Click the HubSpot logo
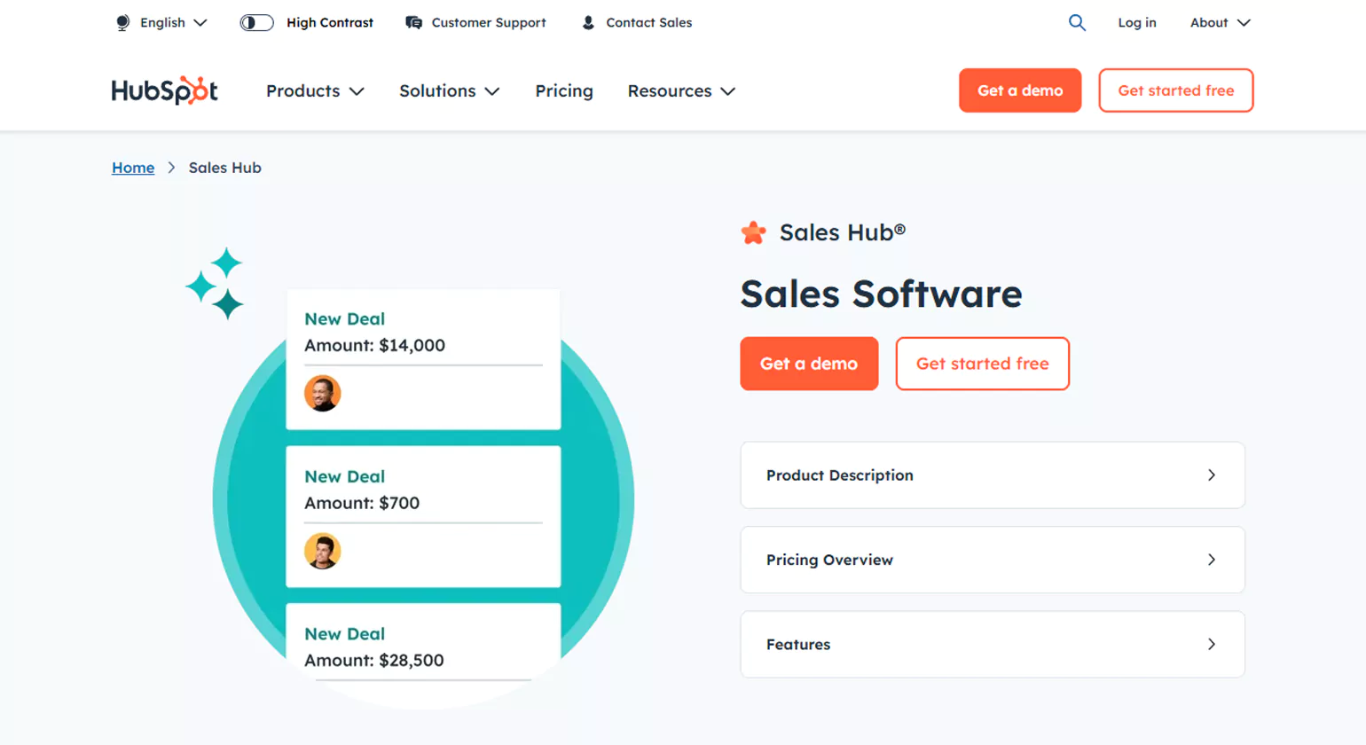 click(164, 90)
